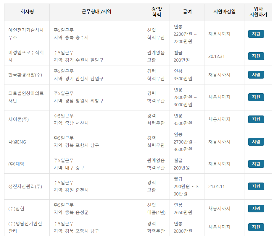Click 지원 button for (주)영남전기안전관리

click(256, 227)
